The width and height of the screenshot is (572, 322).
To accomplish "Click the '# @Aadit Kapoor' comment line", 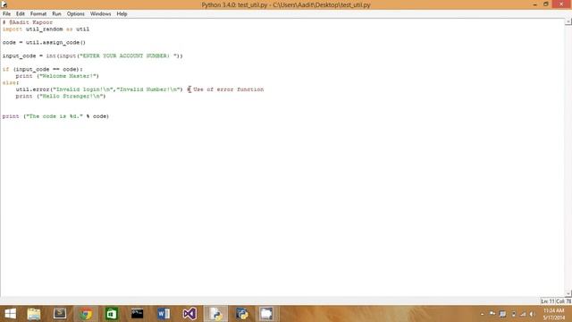I will tap(28, 22).
